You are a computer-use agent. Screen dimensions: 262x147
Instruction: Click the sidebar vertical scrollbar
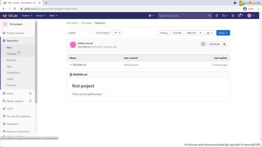(36, 62)
